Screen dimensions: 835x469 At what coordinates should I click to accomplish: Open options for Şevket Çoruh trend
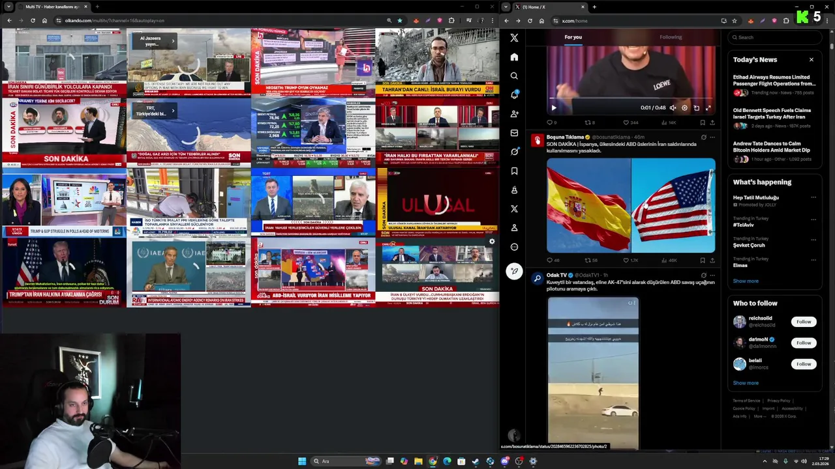tap(813, 238)
